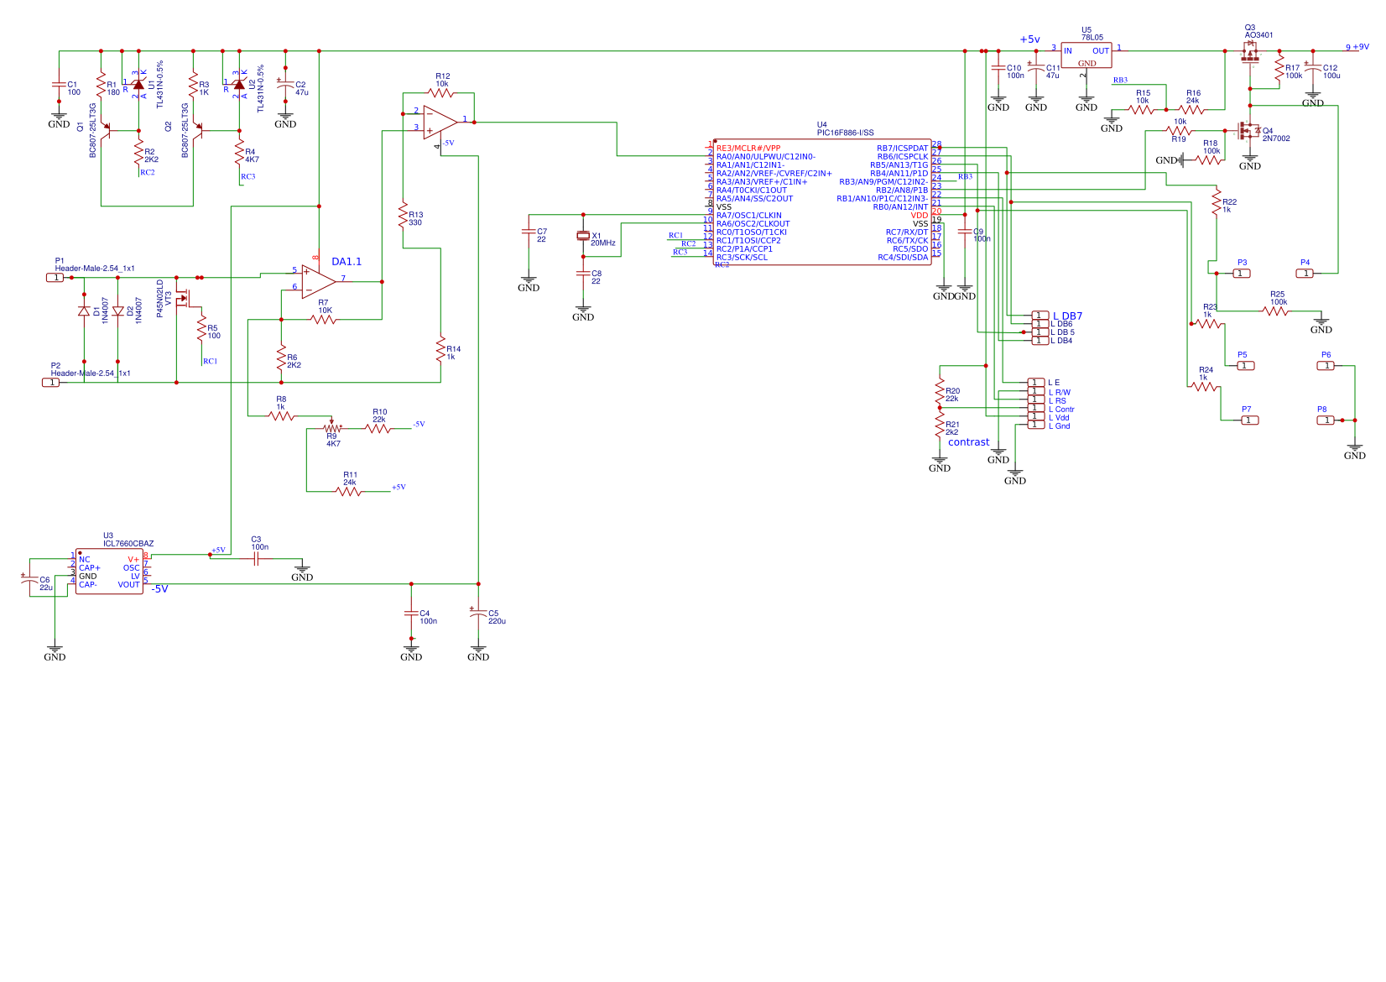Click the 'RC3' net label below R4
Image resolution: width=1386 pixels, height=982 pixels.
click(x=247, y=177)
